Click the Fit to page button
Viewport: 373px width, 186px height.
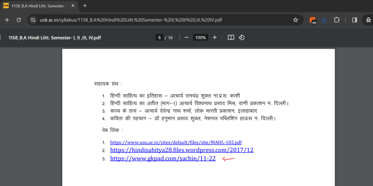tap(231, 37)
